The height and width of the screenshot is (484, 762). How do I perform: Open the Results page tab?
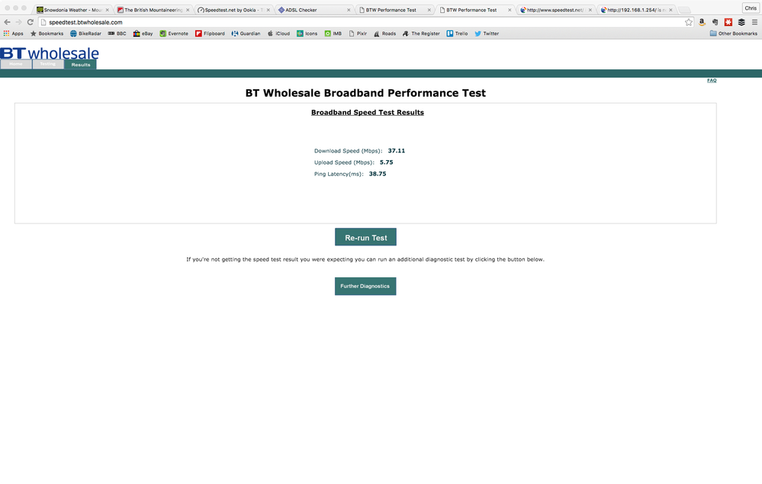coord(81,65)
